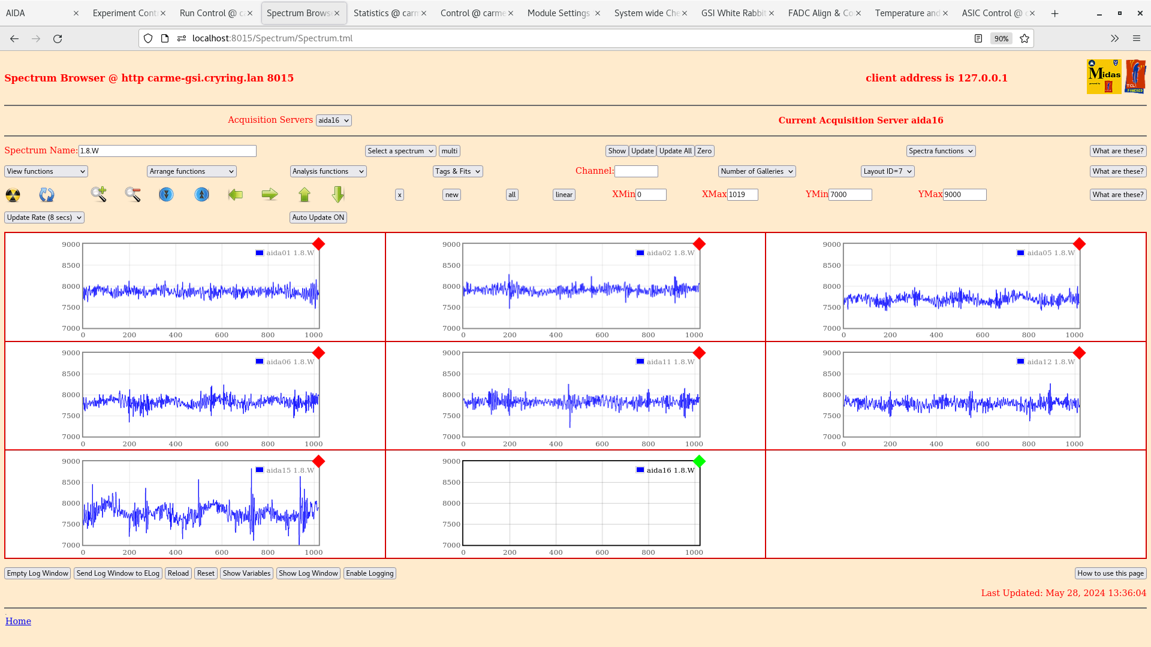This screenshot has height=647, width=1151.
Task: Click the blue double-down arrow icon
Action: (x=167, y=195)
